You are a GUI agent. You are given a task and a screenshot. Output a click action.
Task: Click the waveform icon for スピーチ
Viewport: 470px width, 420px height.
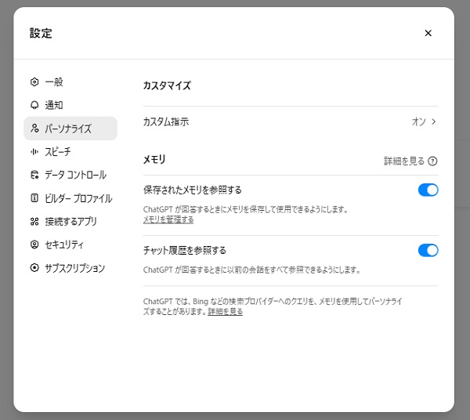(x=34, y=152)
